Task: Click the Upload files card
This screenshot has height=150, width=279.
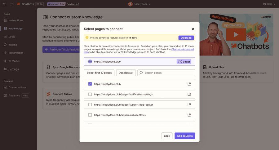Action: pos(236,72)
